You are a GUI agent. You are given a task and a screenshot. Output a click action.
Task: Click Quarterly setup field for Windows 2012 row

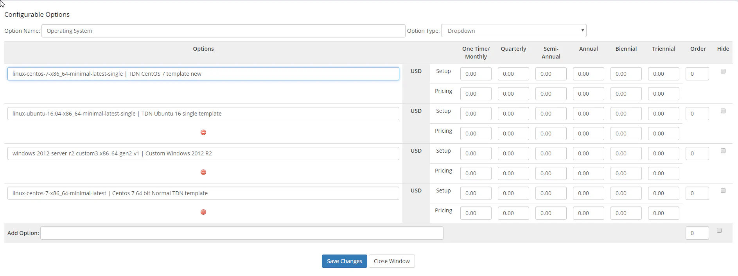(513, 153)
